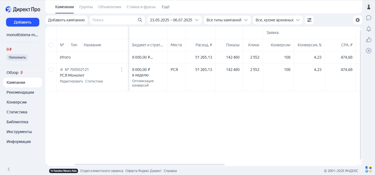Viewport: 375px width, 175px height.
Task: Select the РСЯ Монолит campaign checkbox
Action: pos(51,70)
